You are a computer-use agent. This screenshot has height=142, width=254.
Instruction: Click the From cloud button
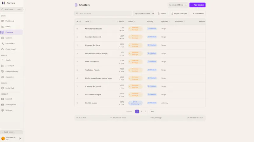[197, 13]
